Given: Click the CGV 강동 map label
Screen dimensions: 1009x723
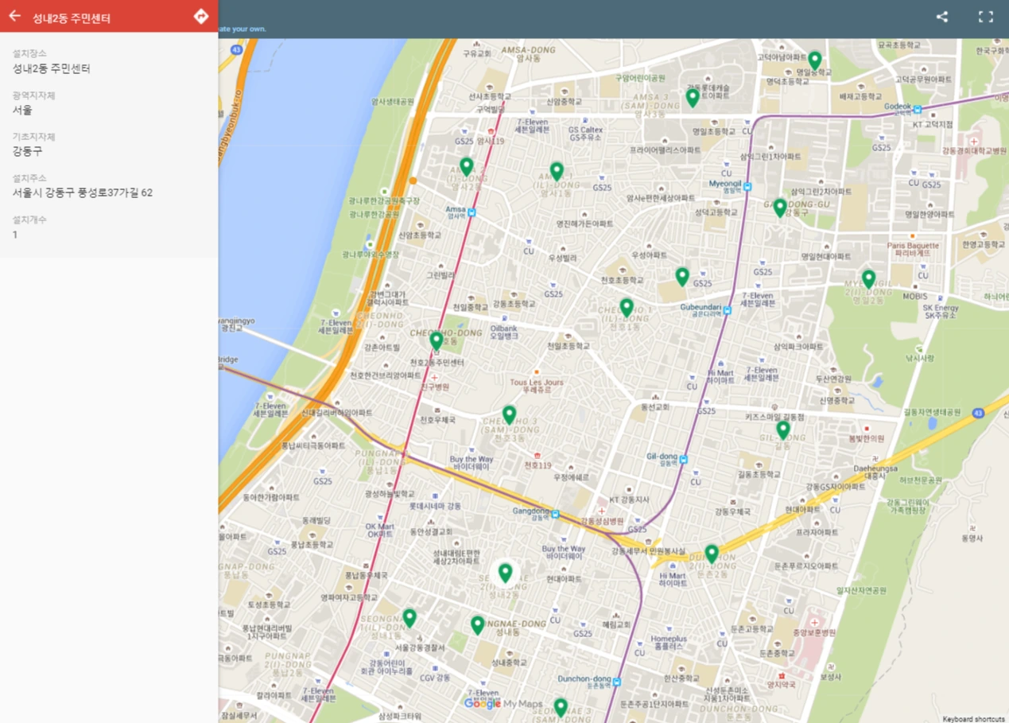Looking at the screenshot, I should [x=435, y=678].
